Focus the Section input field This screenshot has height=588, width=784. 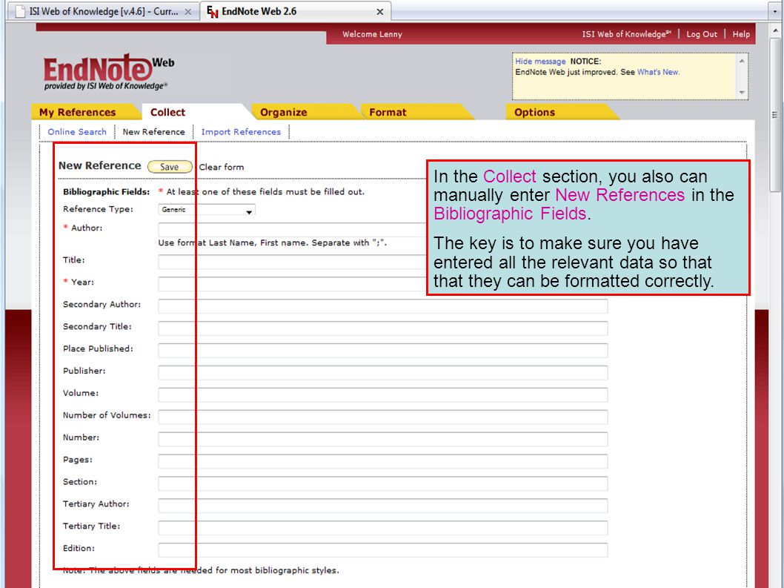pyautogui.click(x=383, y=483)
